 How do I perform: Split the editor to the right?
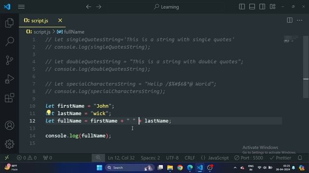pyautogui.click(x=290, y=20)
